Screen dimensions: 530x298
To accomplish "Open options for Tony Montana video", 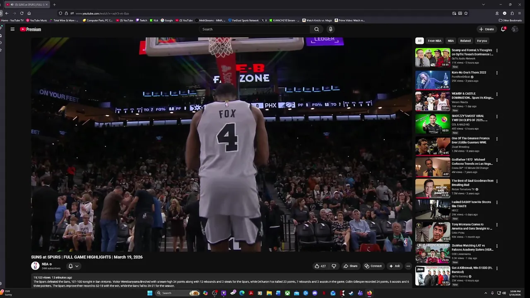I will click(497, 225).
